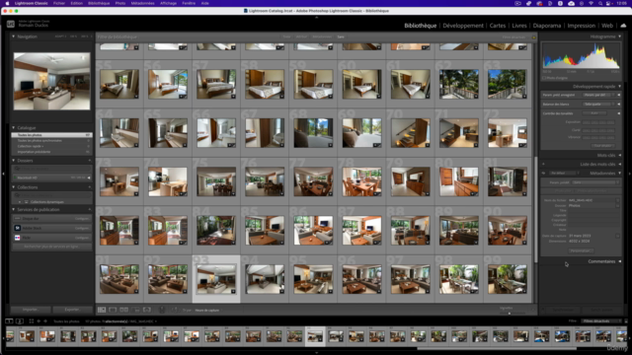Open Compare view mode icon
Viewport: 632px width, 355px height.
pyautogui.click(x=124, y=310)
